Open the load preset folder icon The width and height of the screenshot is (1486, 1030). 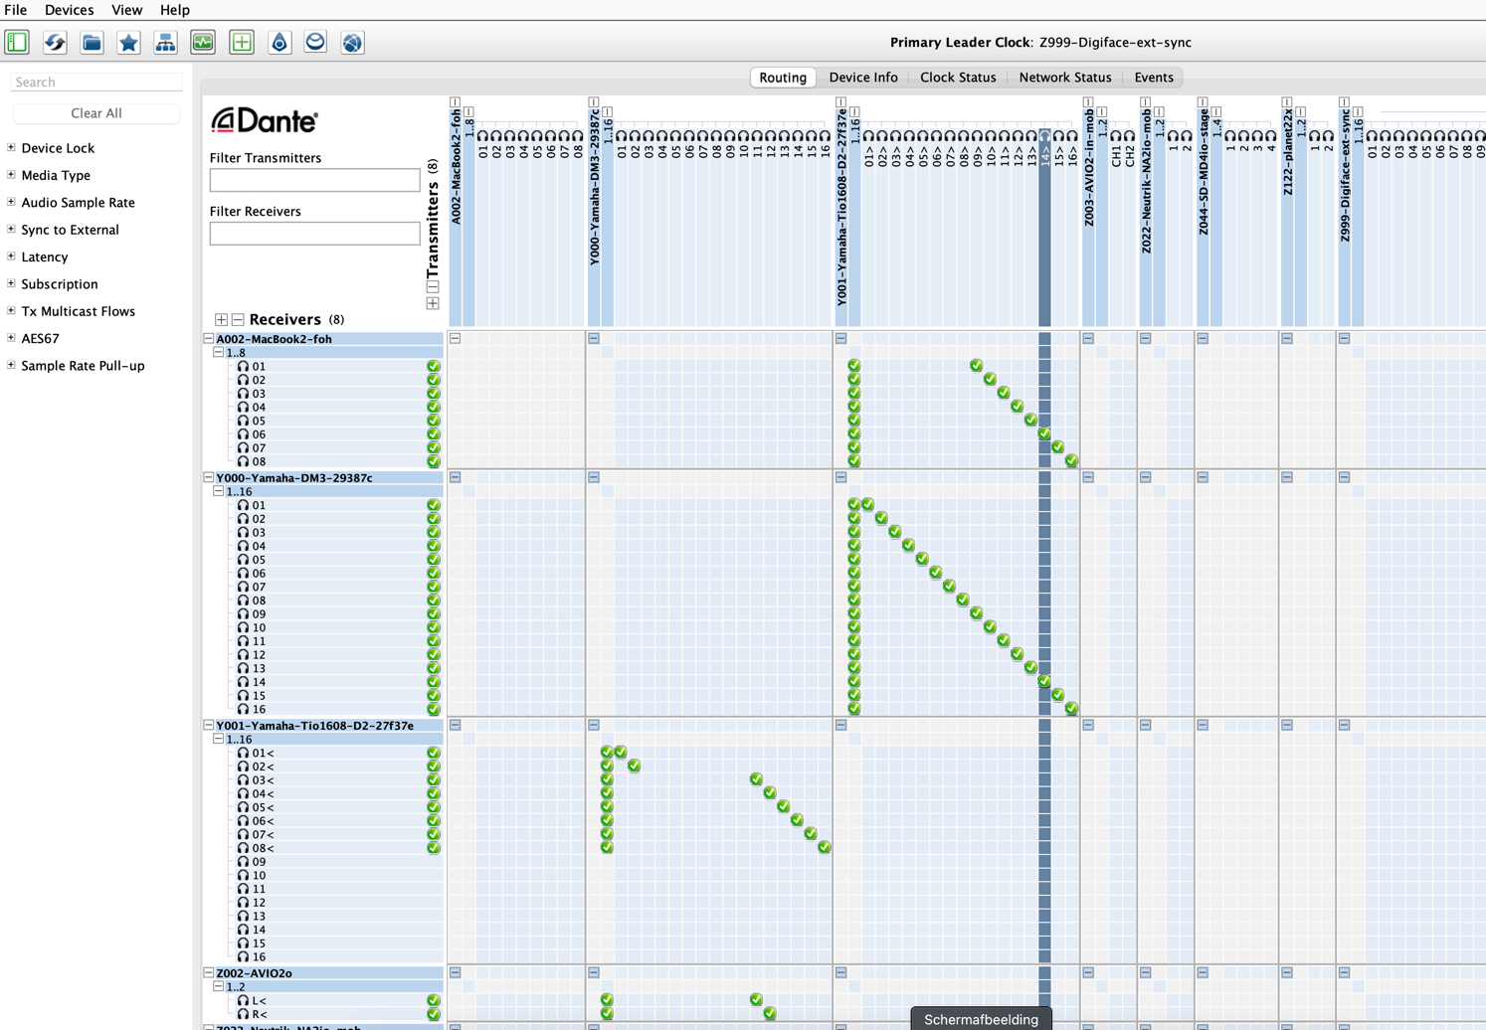click(x=92, y=42)
